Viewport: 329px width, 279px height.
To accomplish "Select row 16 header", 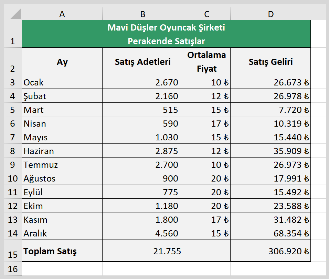I will pyautogui.click(x=13, y=269).
